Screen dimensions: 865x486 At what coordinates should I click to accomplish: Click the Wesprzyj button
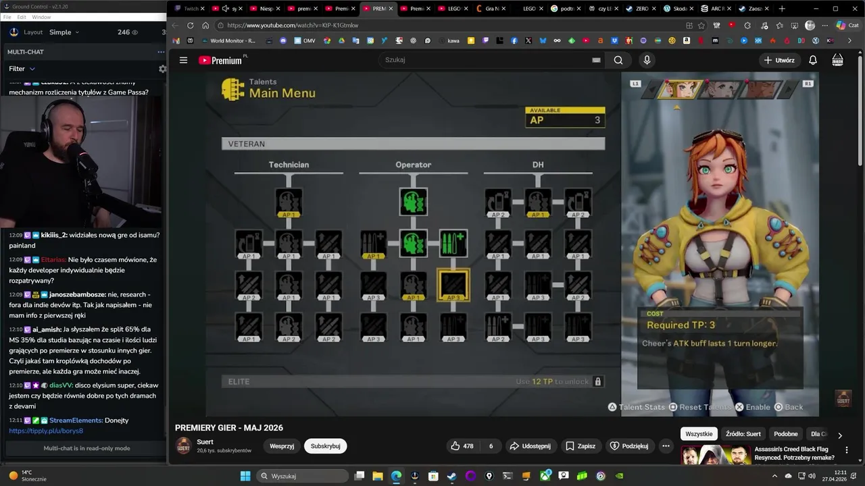(x=282, y=446)
